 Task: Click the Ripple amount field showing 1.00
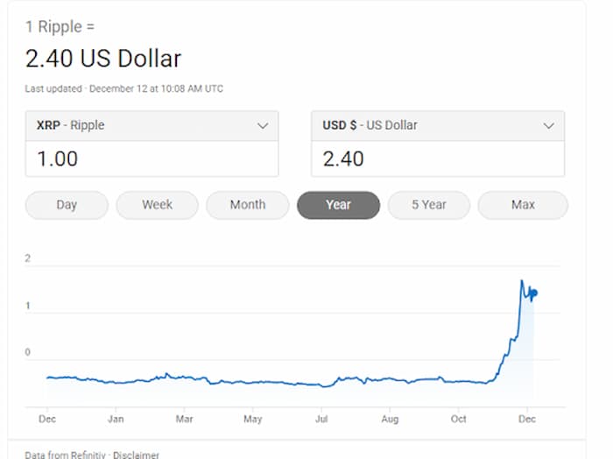(x=152, y=159)
